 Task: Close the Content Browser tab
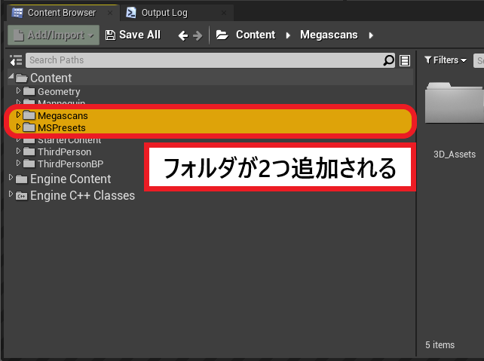pos(110,13)
